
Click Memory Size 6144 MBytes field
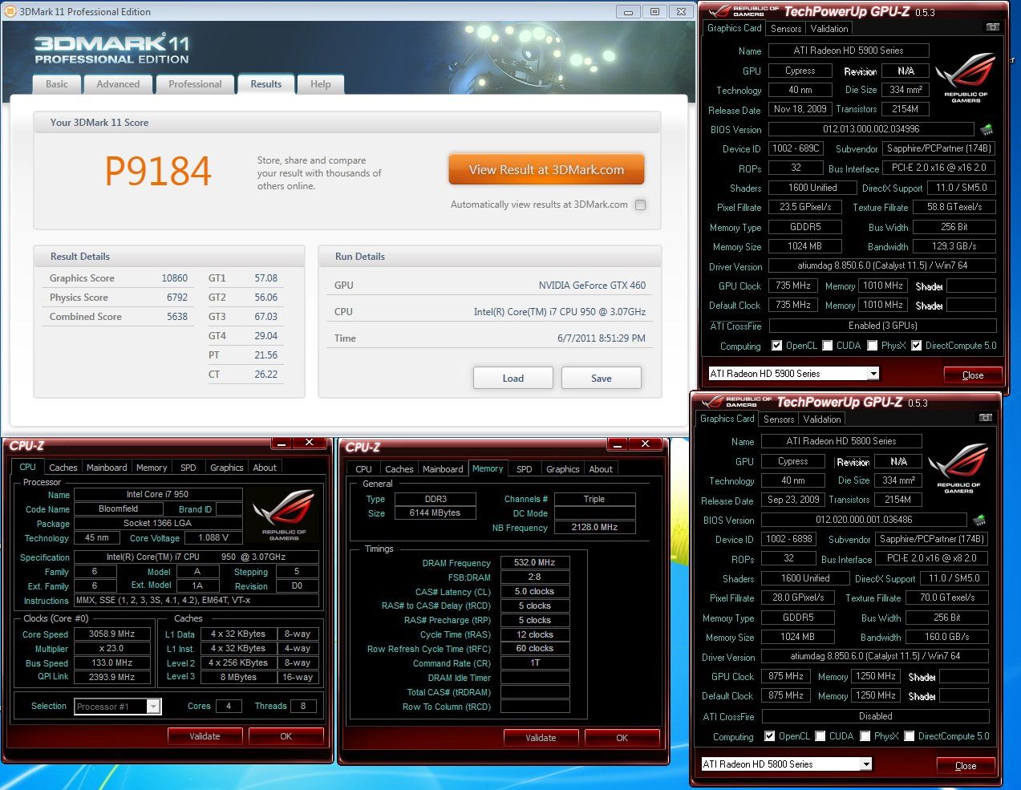pyautogui.click(x=435, y=513)
